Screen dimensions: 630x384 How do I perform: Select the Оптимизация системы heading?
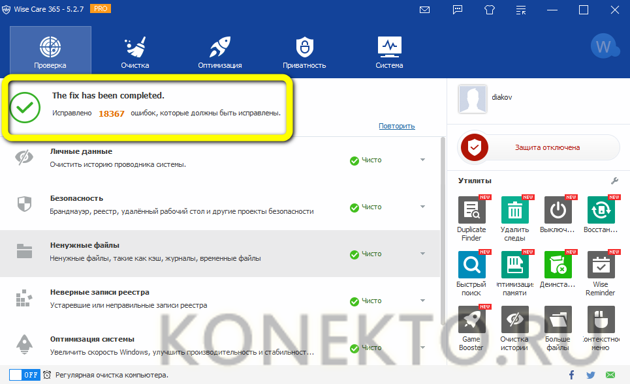(92, 339)
